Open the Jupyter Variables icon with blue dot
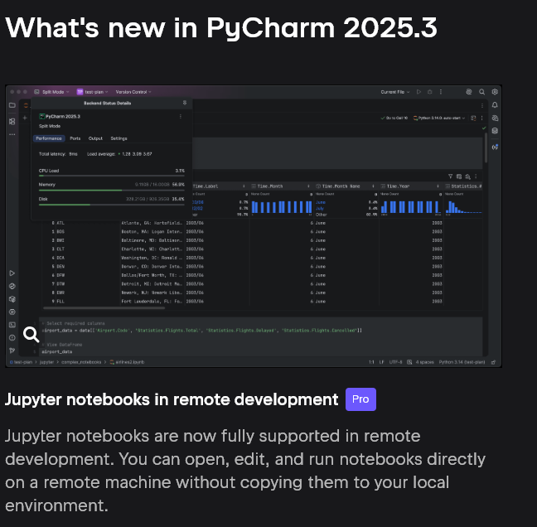 (495, 147)
